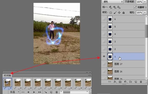Click the lock transparent pixels icon
This screenshot has height=94, width=148.
point(111,13)
